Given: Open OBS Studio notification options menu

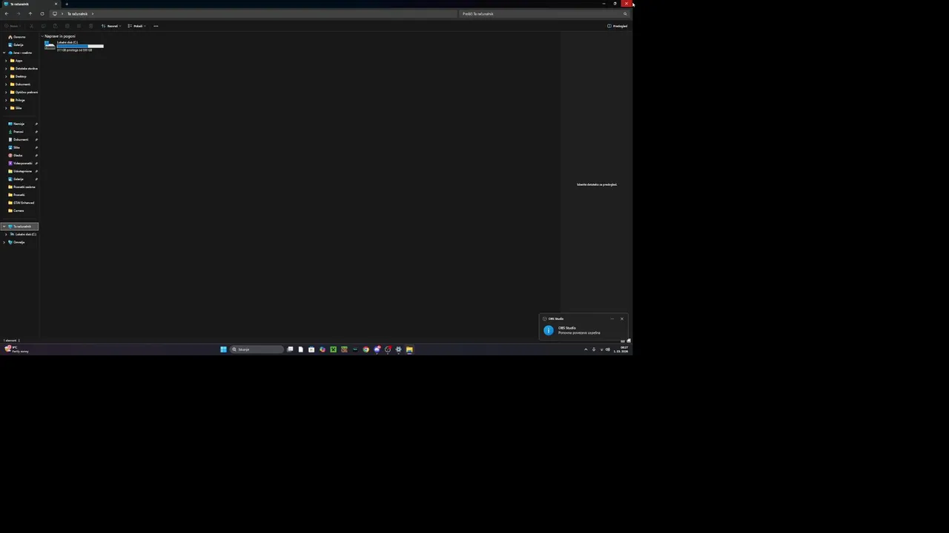Looking at the screenshot, I should 612,319.
